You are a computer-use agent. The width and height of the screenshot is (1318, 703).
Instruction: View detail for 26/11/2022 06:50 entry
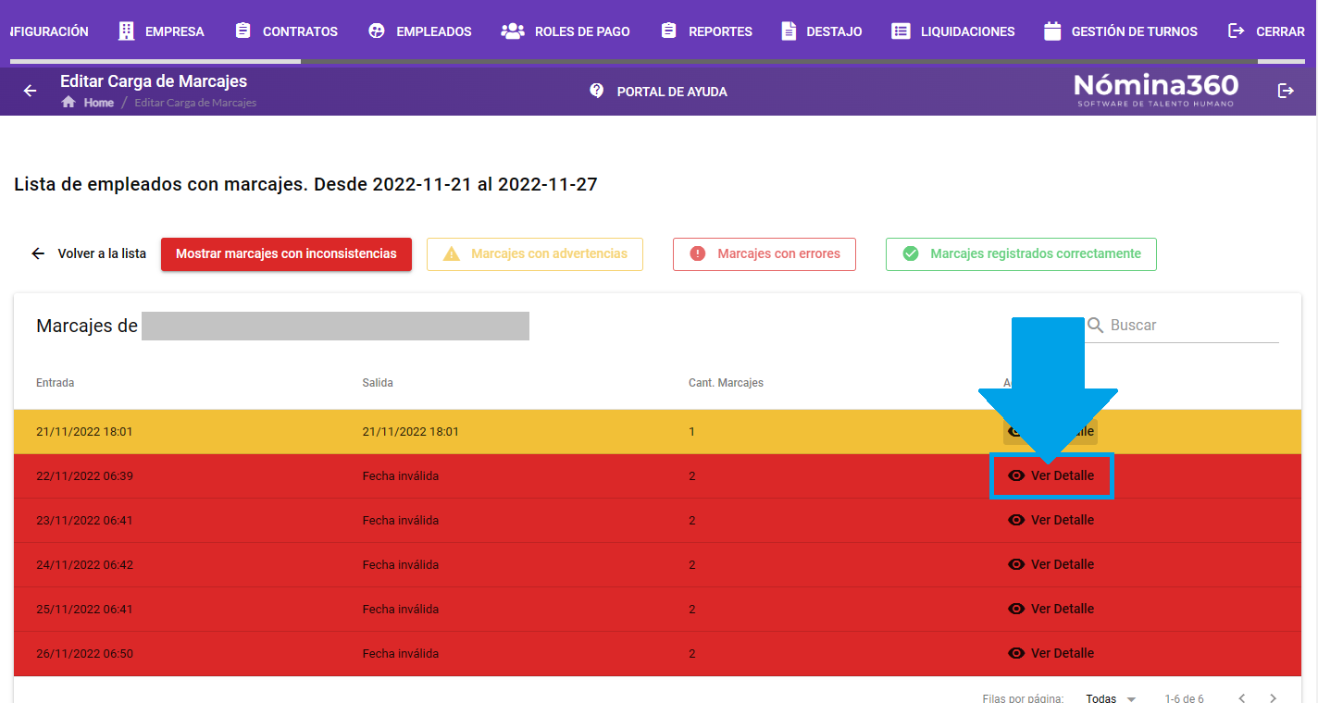click(x=1051, y=653)
